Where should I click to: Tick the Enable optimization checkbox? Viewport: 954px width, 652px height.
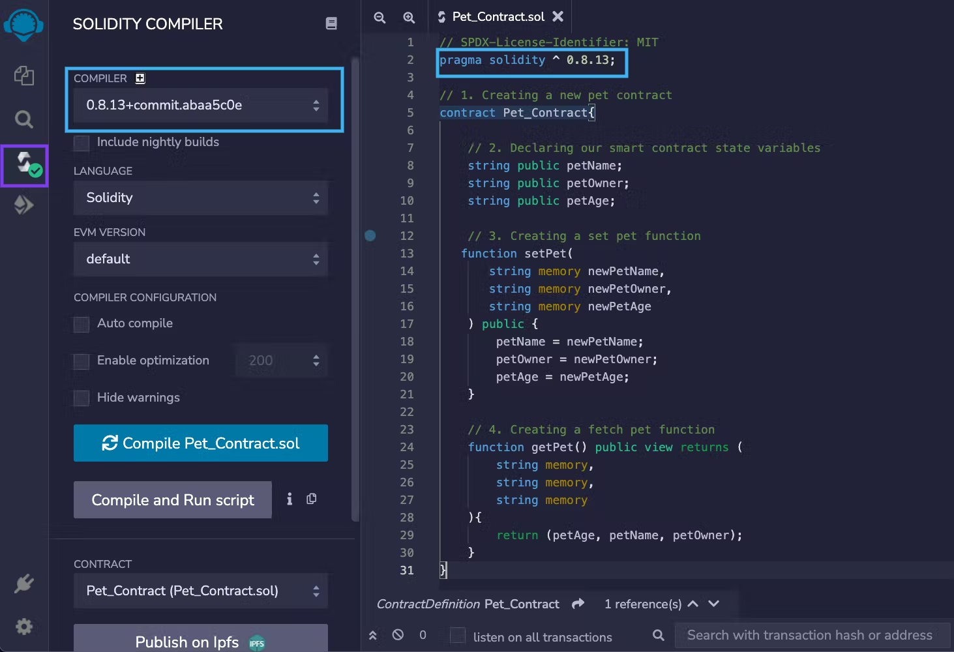(x=82, y=361)
